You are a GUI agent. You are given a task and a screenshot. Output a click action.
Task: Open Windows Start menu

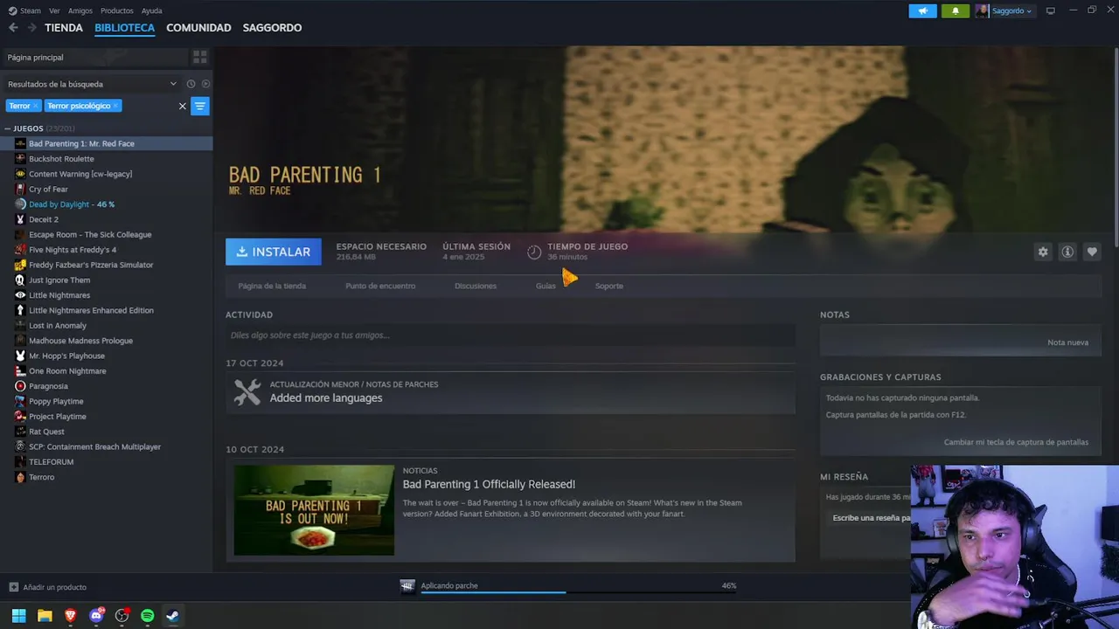[18, 616]
